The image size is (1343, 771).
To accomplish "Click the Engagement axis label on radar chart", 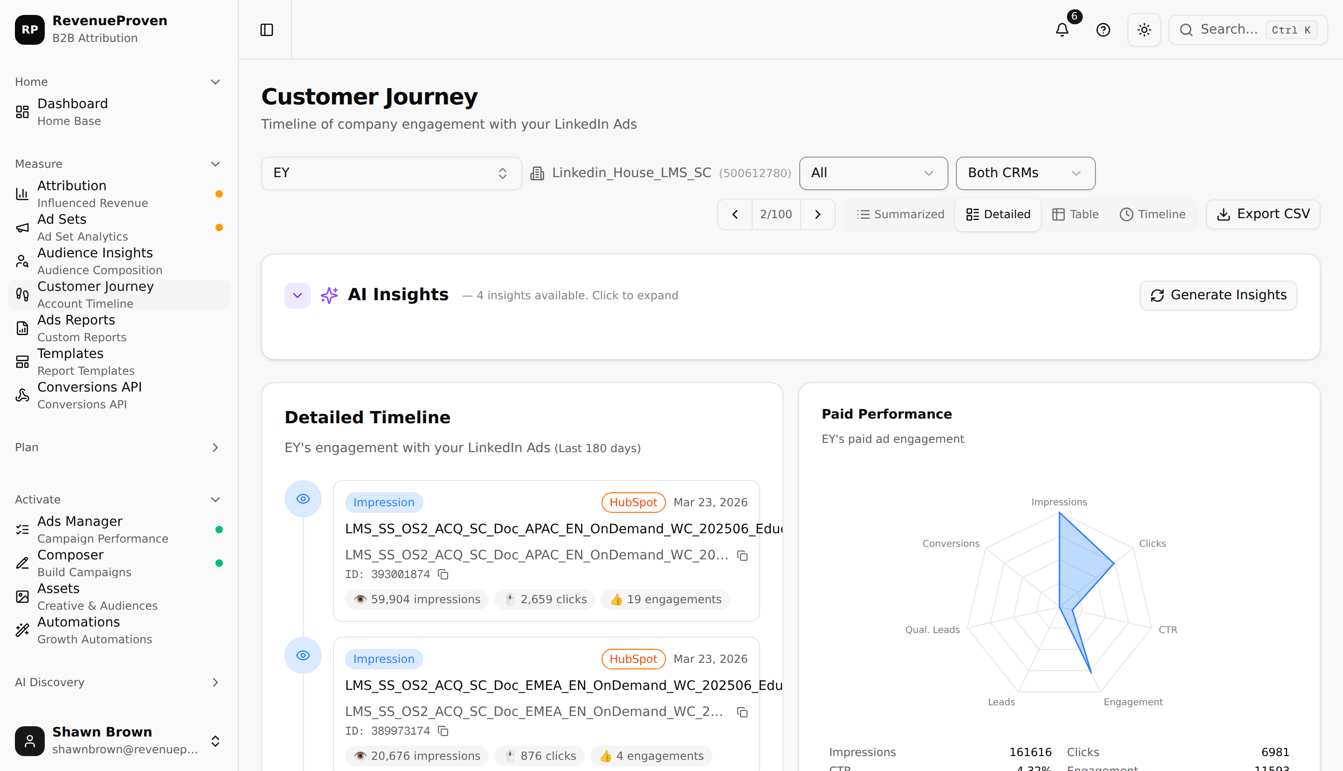I will (1133, 702).
